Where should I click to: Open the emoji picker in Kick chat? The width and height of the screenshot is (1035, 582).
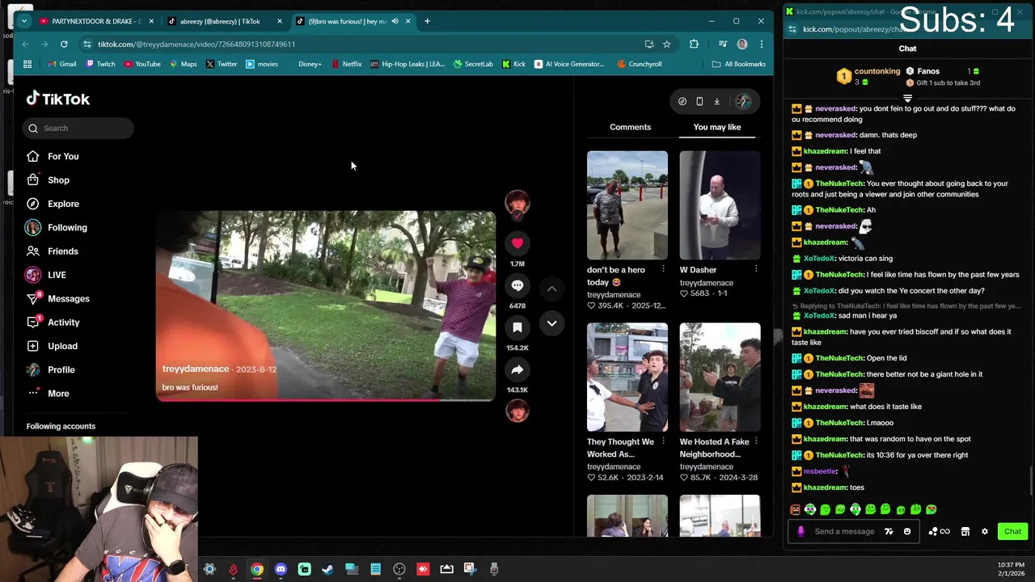(x=907, y=531)
